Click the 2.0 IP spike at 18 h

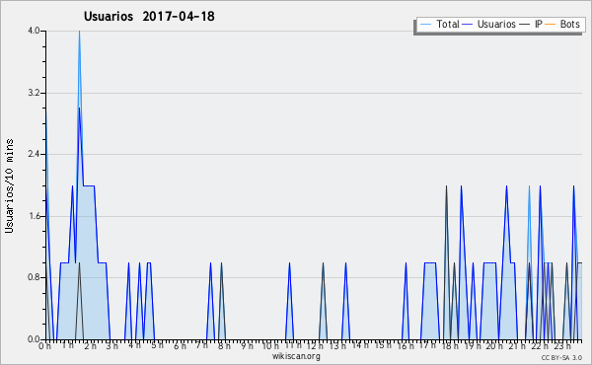click(447, 186)
